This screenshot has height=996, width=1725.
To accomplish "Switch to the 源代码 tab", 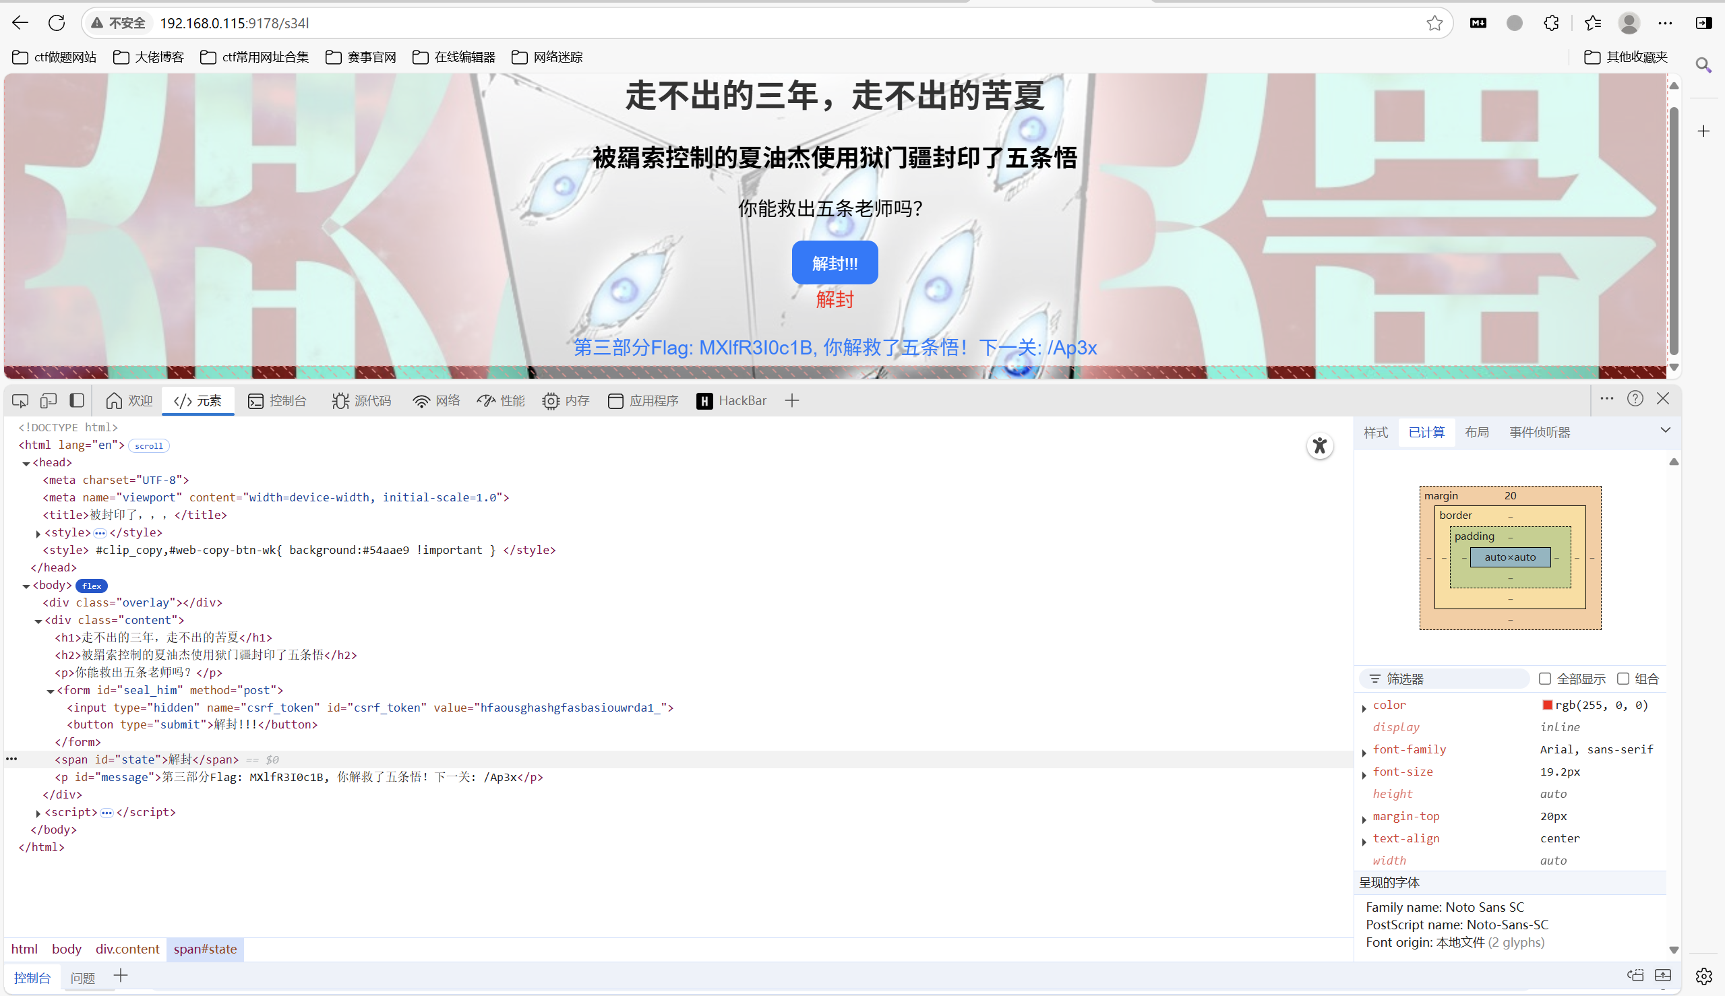I will coord(361,401).
